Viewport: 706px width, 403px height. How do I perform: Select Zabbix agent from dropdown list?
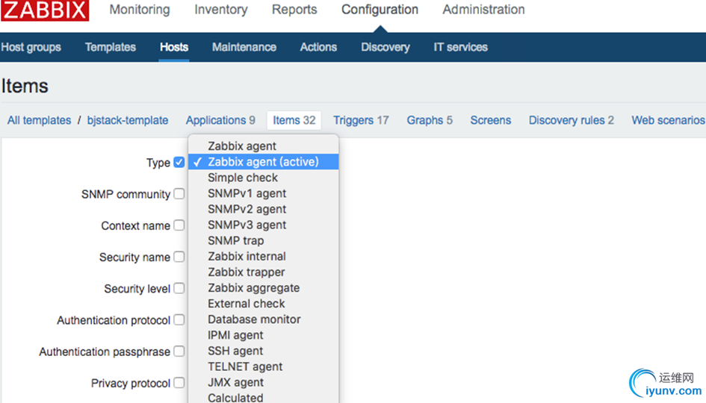coord(242,146)
